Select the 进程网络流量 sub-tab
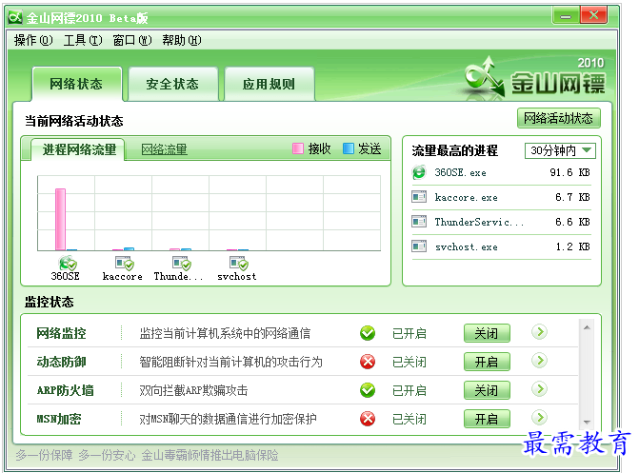The width and height of the screenshot is (639, 473). 79,149
